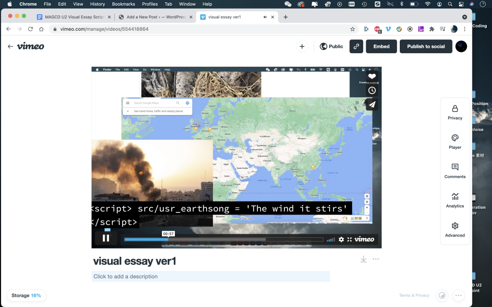Pause the video playback
Image resolution: width=492 pixels, height=307 pixels.
point(106,238)
